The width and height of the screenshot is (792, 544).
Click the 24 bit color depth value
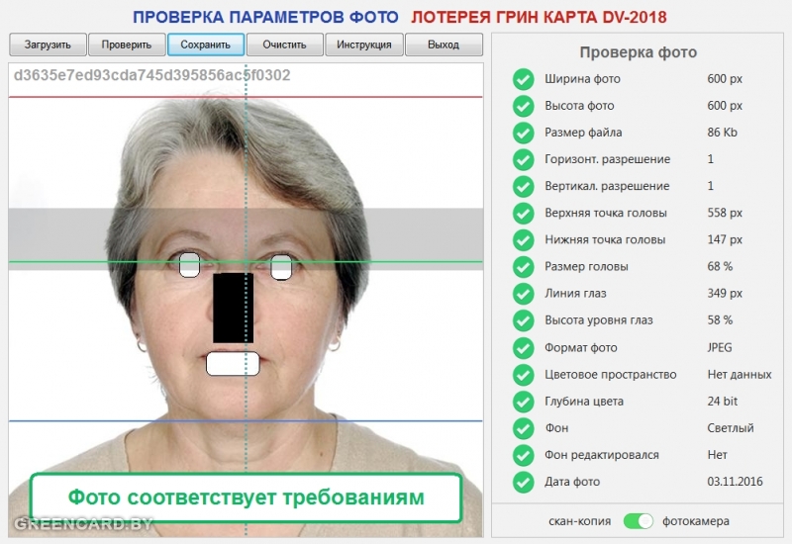pos(723,402)
